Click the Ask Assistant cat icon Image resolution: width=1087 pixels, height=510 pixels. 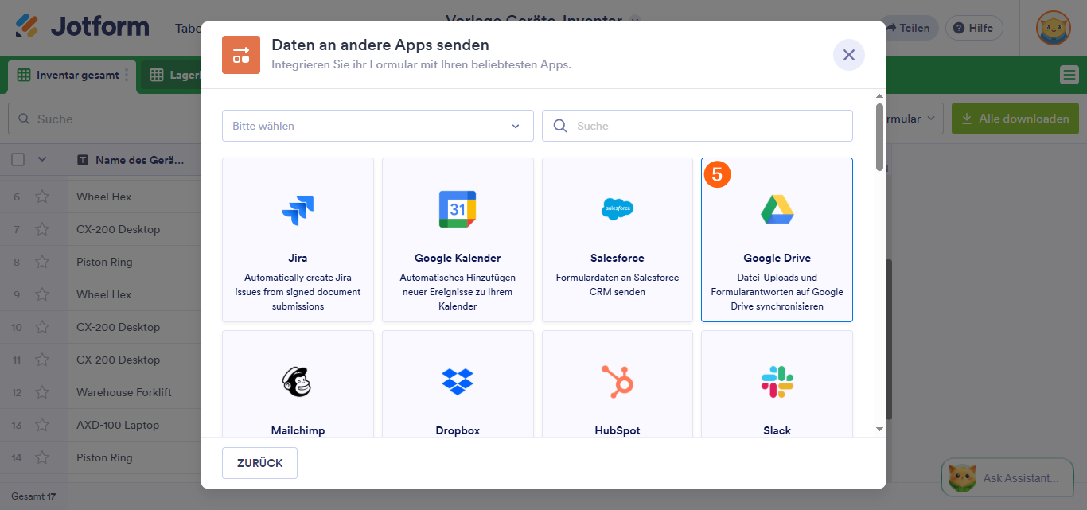(x=963, y=478)
